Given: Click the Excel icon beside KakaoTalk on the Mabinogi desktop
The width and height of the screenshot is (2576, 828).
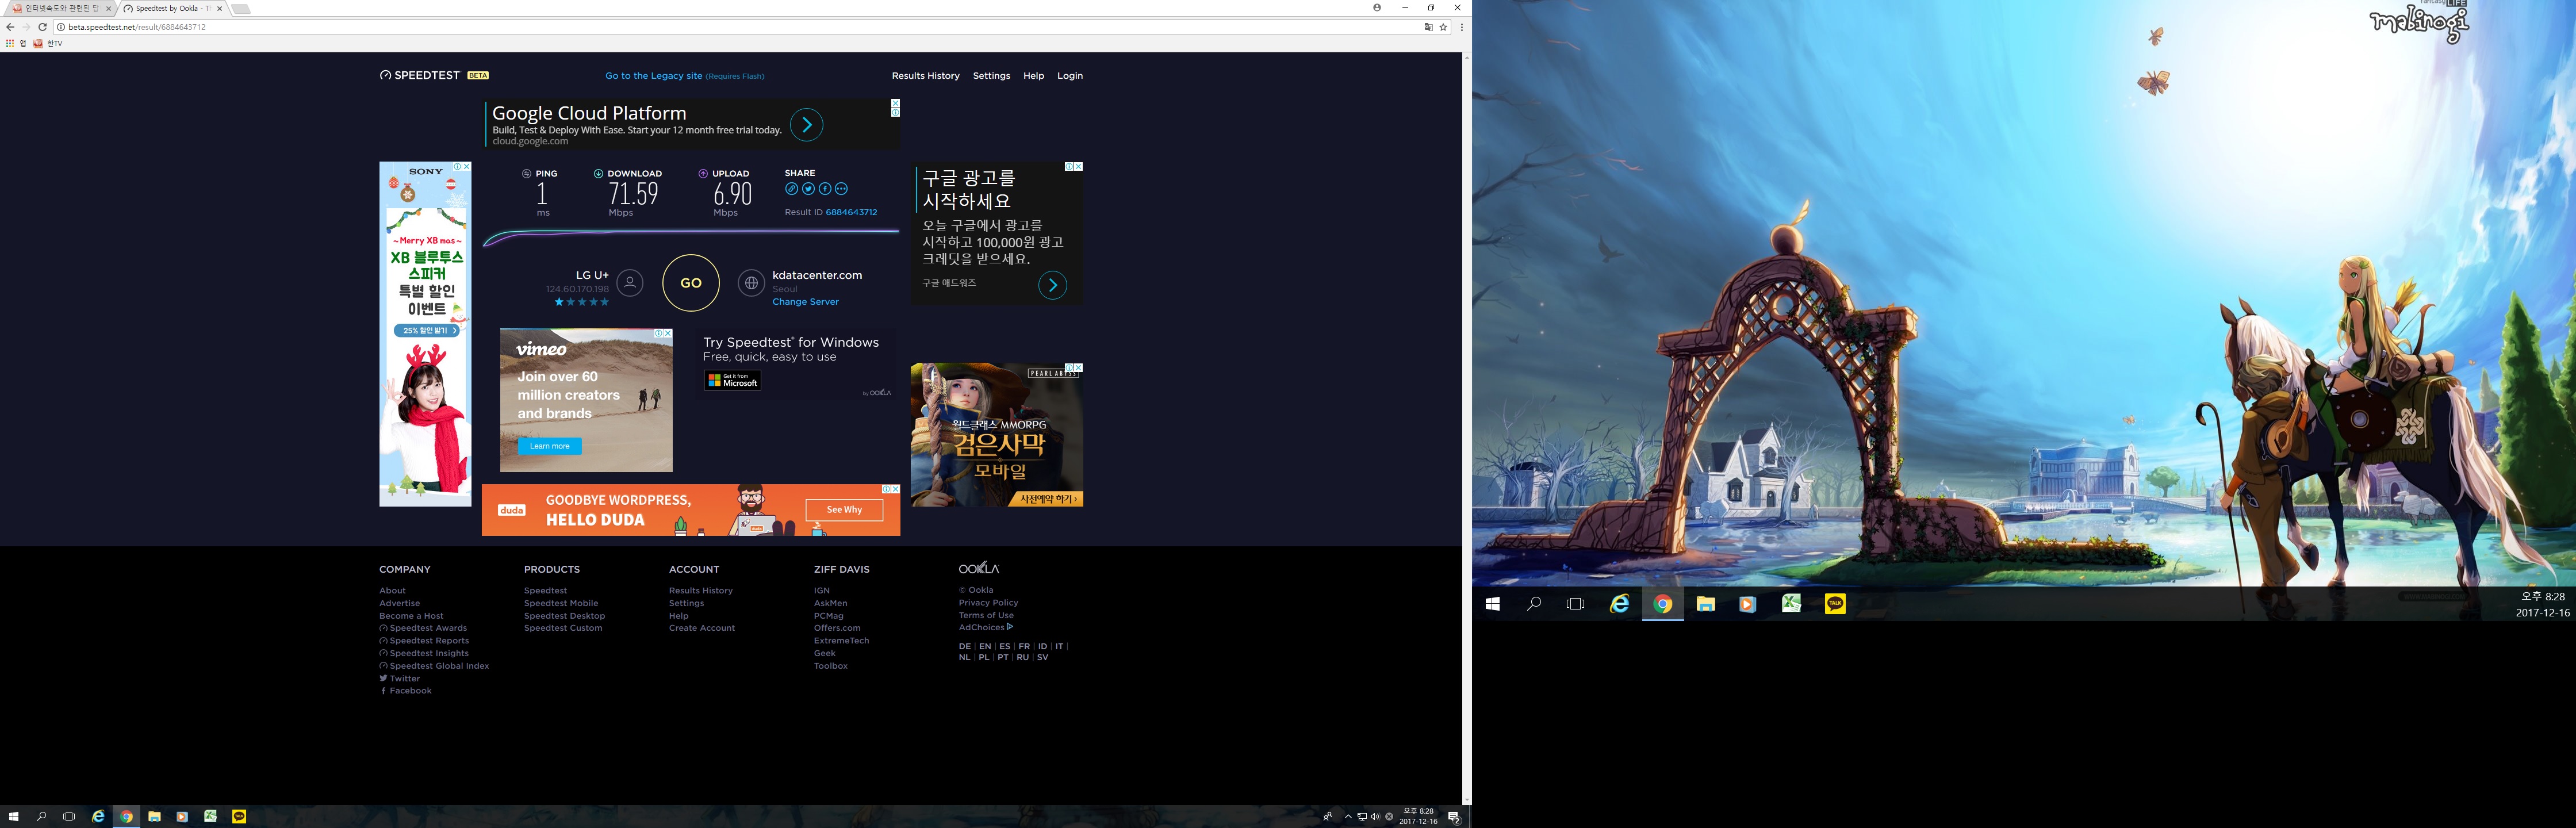Looking at the screenshot, I should point(1791,604).
